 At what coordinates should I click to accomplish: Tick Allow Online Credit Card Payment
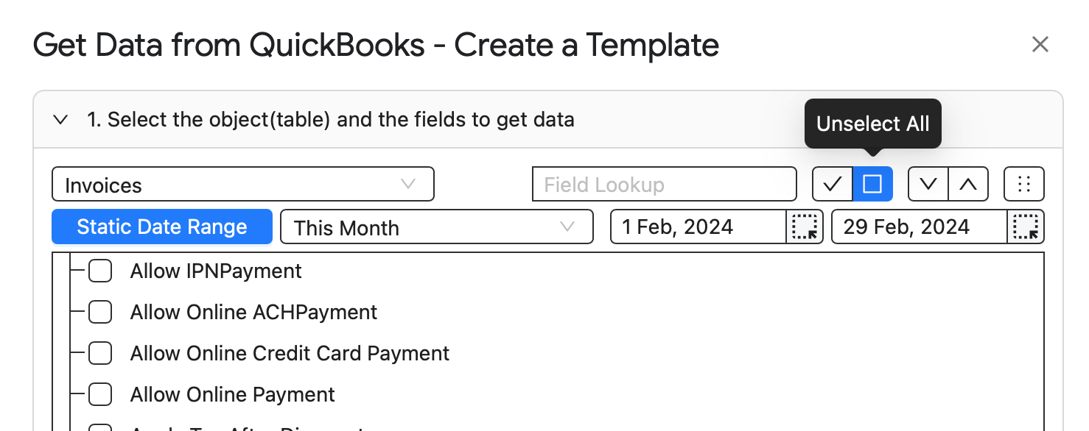(100, 353)
